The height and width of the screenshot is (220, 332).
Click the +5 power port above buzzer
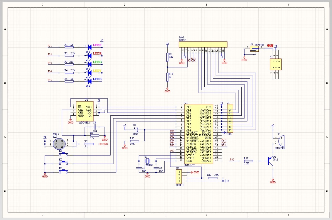273,126
